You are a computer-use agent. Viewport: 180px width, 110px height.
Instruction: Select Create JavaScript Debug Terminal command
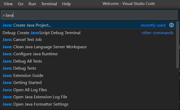(41, 33)
